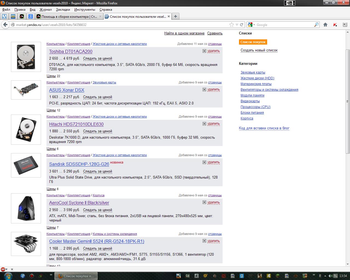Screen dimensions: 350x280
Task: Click the volume speaker icon in system tray
Action: pos(331,276)
